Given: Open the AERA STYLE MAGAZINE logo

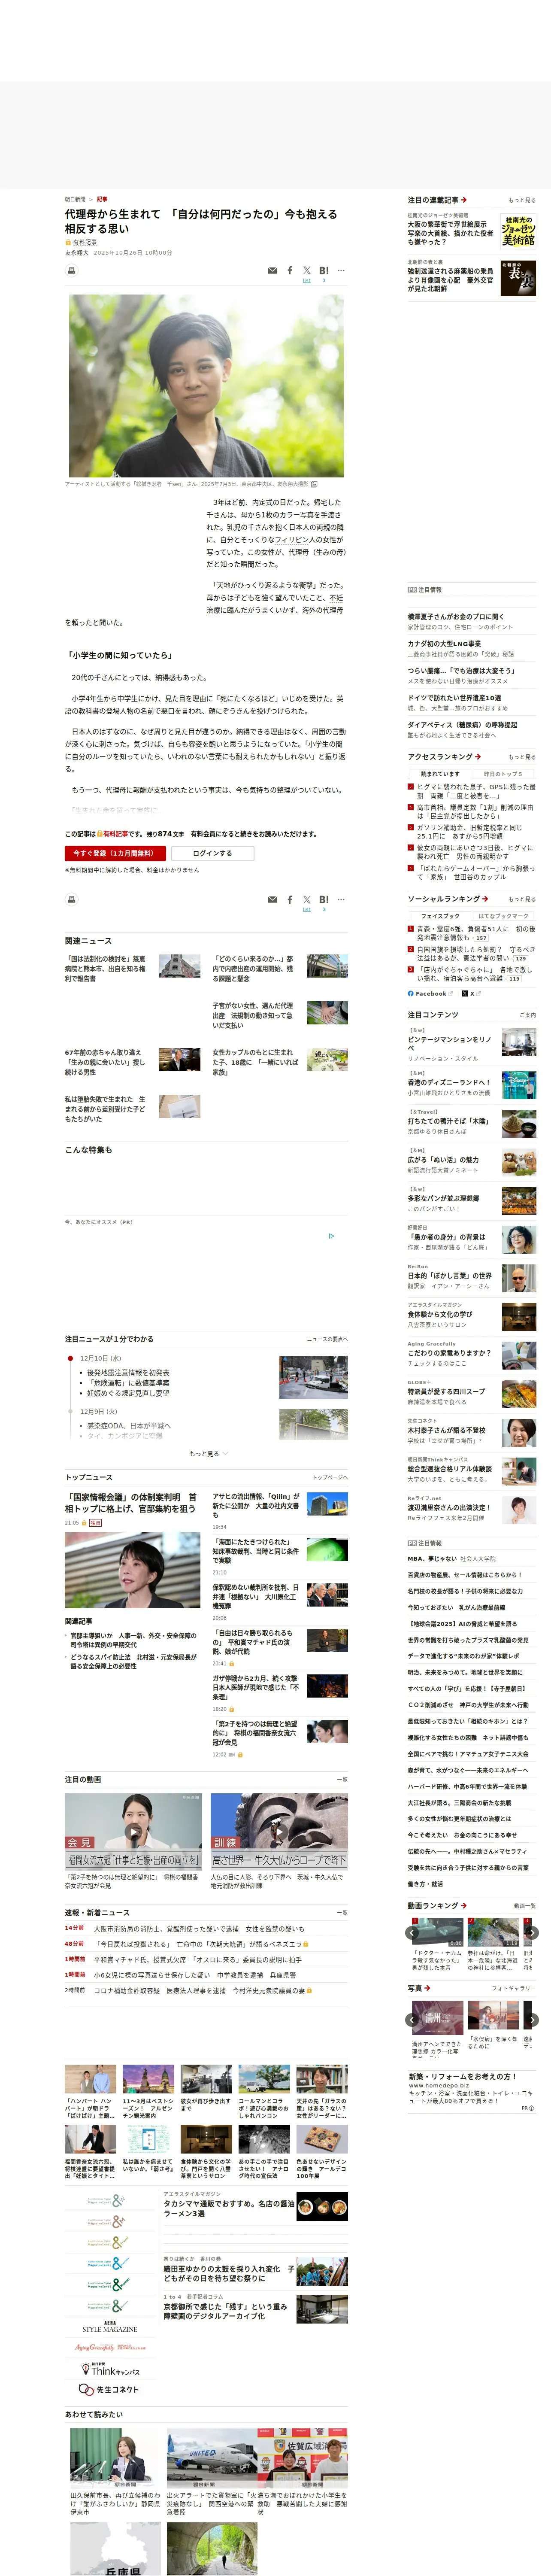Looking at the screenshot, I should pos(110,2326).
